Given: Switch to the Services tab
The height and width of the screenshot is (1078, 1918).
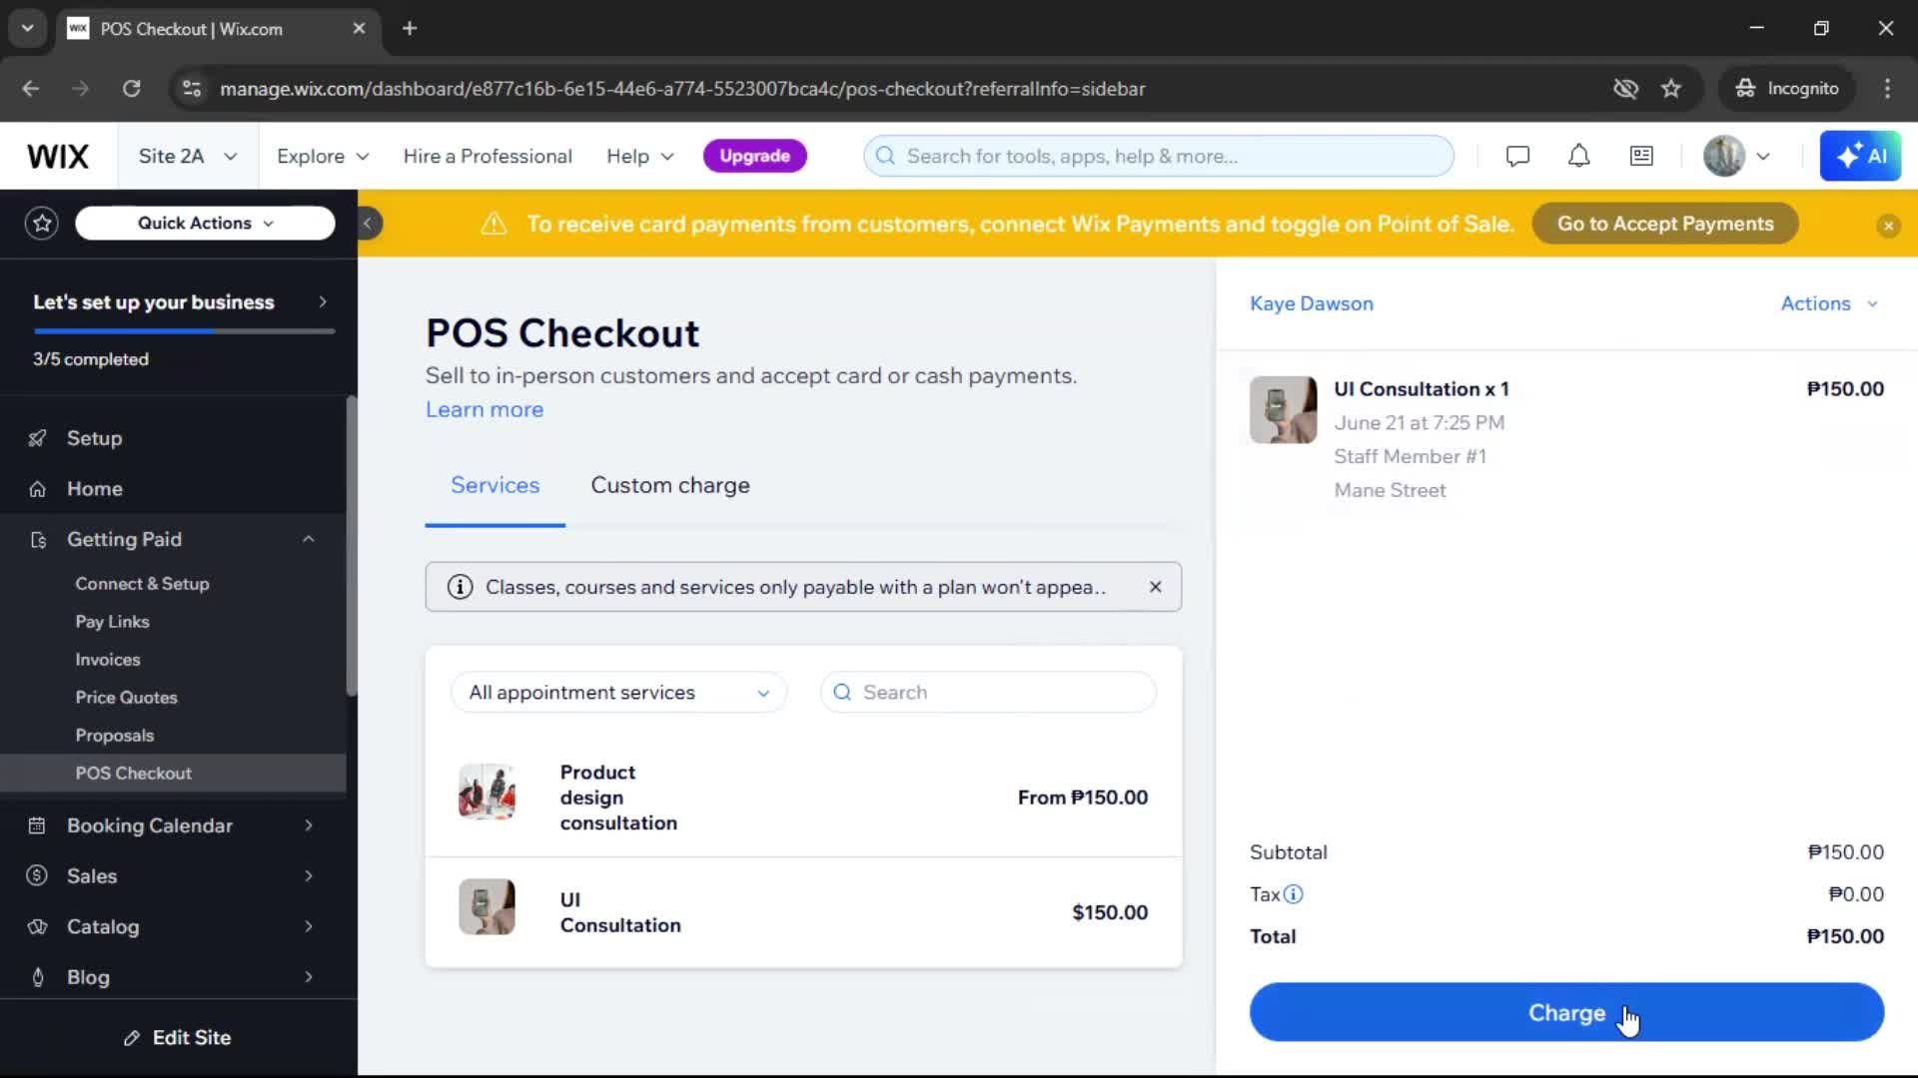Looking at the screenshot, I should [x=494, y=485].
